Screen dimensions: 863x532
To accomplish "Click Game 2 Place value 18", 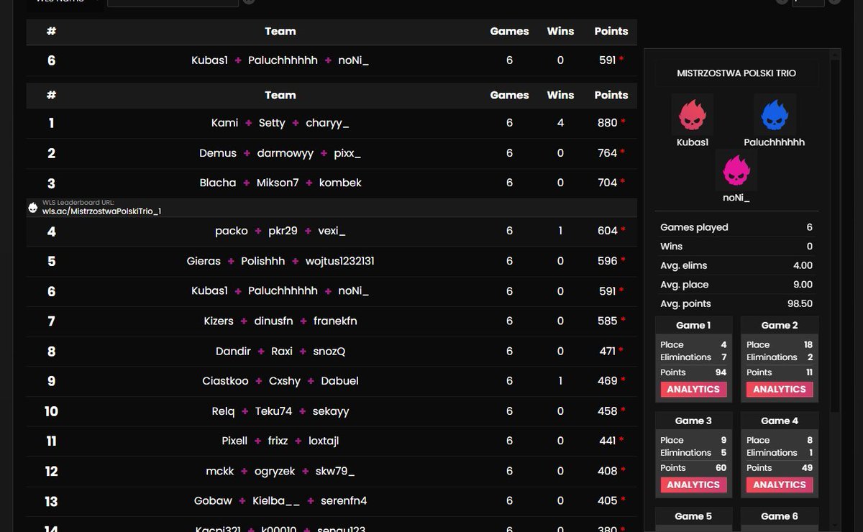I will coord(807,345).
